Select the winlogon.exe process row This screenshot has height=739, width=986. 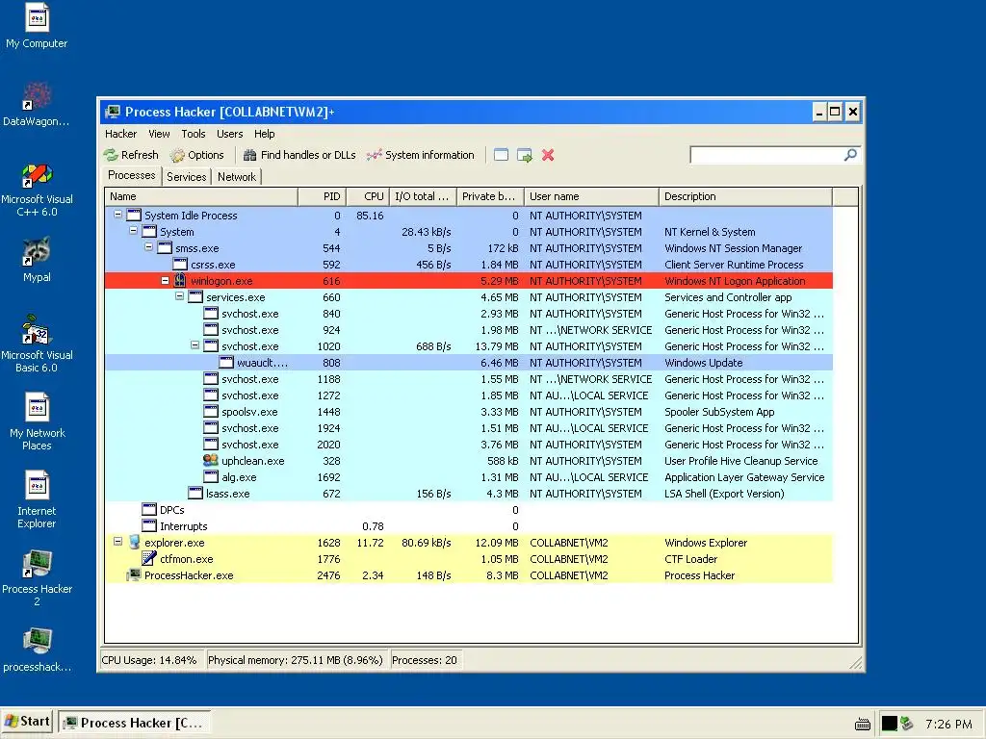469,281
